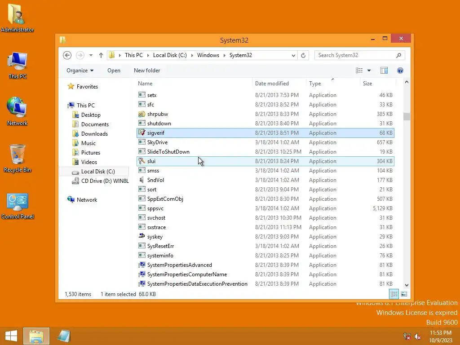The image size is (460, 345).
Task: Navigate to This PC in address bar
Action: [x=134, y=55]
